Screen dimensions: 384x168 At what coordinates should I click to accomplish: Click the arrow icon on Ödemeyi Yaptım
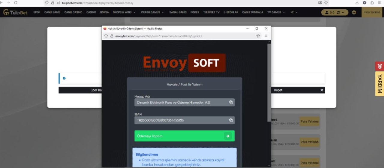(228, 136)
